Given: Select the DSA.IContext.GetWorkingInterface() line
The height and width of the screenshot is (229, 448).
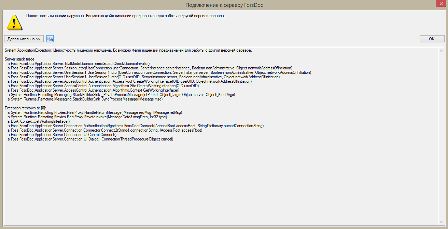Looking at the screenshot, I should point(39,121).
